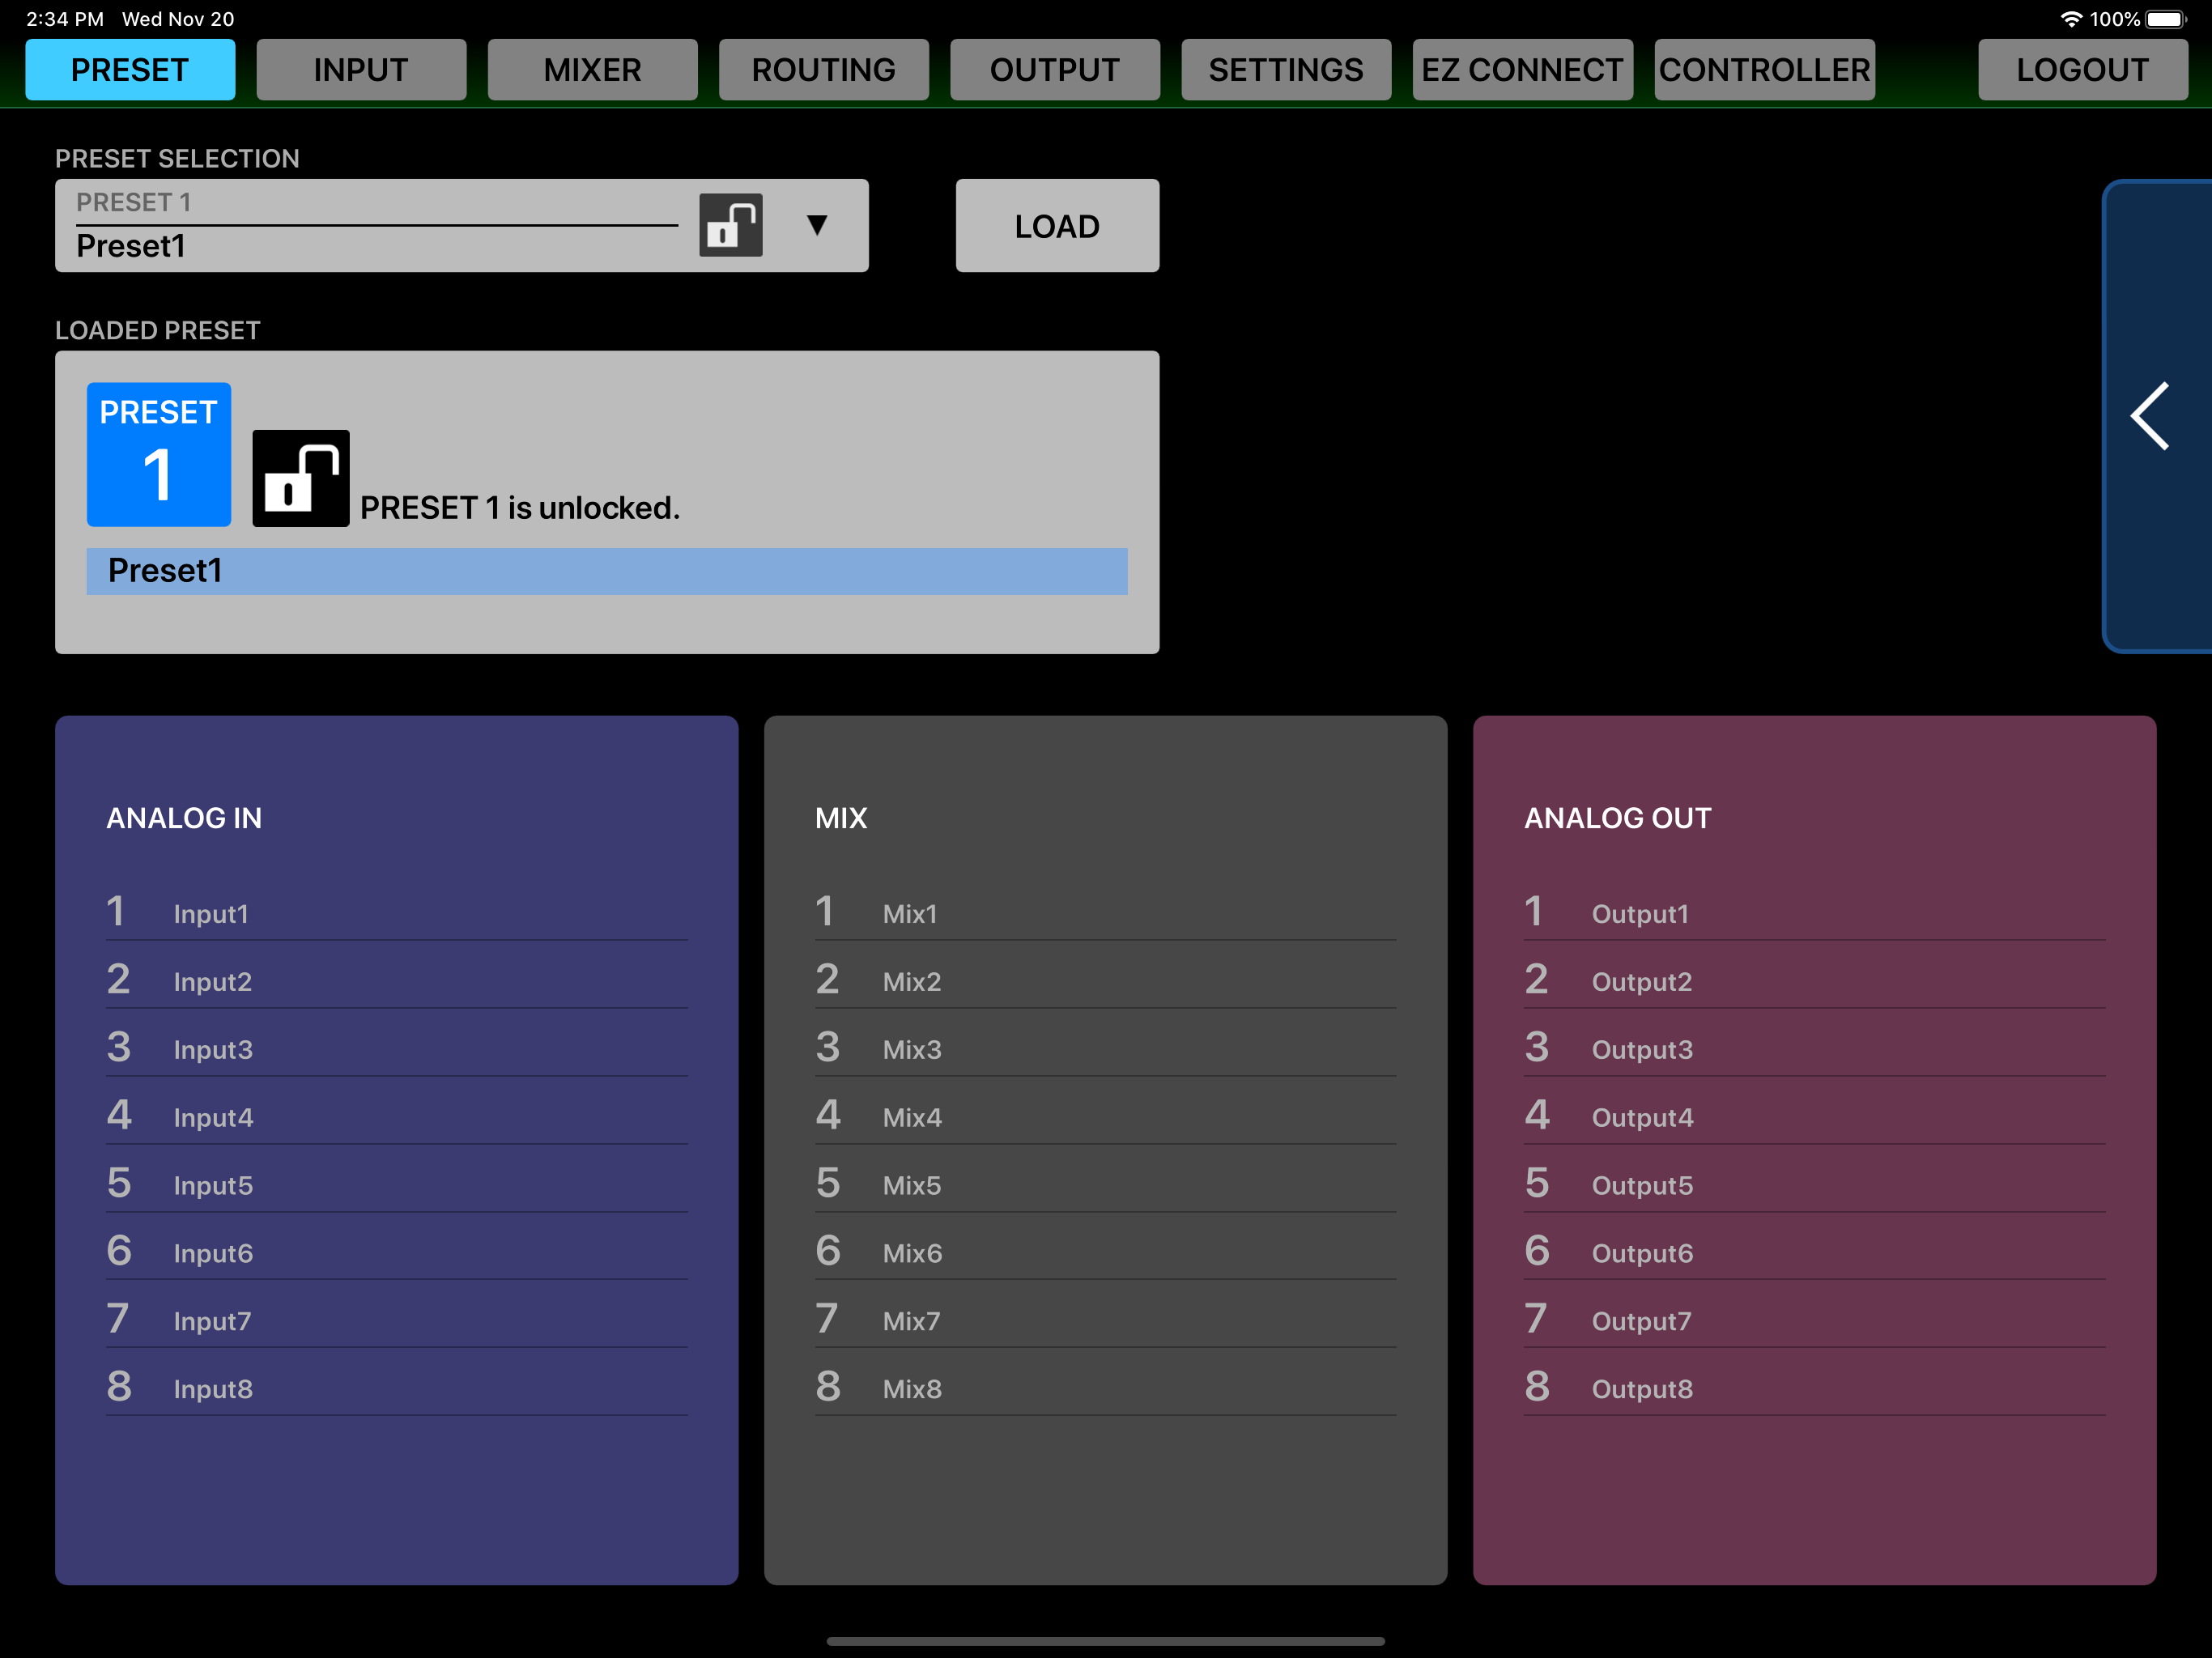Expand the side panel with the chevron
This screenshot has width=2212, height=1658.
tap(2150, 416)
